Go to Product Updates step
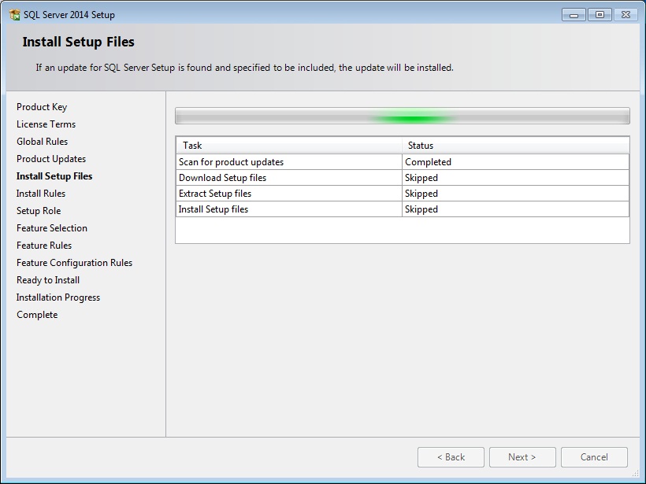 pos(51,159)
